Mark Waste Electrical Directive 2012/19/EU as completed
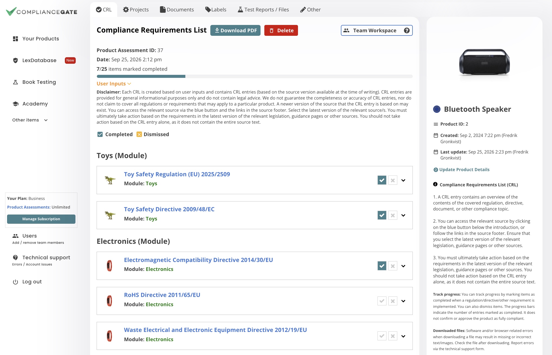Image resolution: width=552 pixels, height=355 pixels. point(382,336)
